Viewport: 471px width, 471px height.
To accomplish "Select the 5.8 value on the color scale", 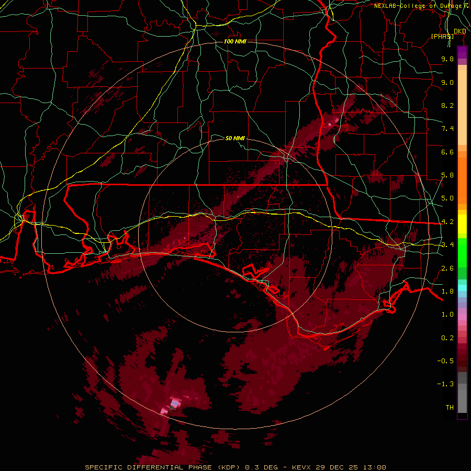I will 447,175.
